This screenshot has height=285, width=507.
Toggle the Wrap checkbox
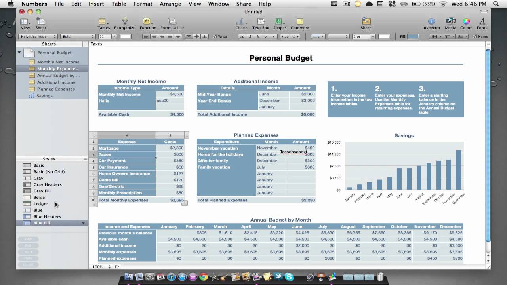click(215, 36)
